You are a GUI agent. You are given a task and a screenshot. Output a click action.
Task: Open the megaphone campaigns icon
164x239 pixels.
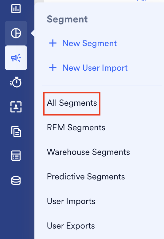16,58
